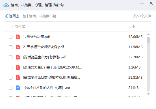Viewport: 156px width, 109px height.
Task: Click the 42.00MB size value
Action: [x=135, y=37]
